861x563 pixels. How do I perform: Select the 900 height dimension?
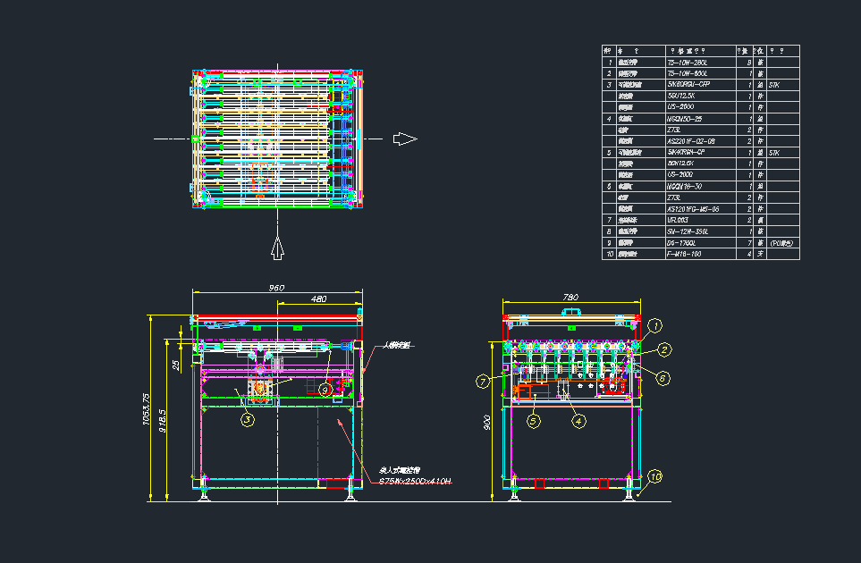coord(486,424)
